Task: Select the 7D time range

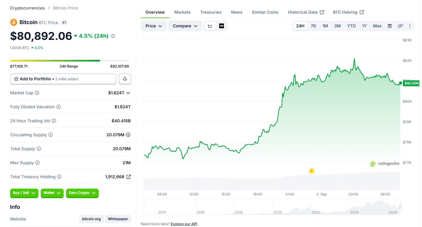Action: pyautogui.click(x=313, y=26)
